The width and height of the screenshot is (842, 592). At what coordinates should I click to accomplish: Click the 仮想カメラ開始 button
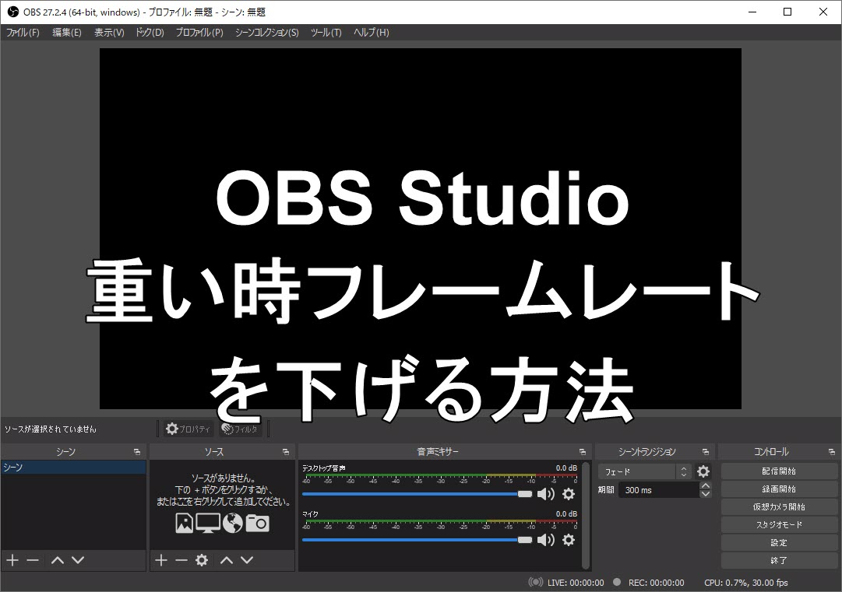tap(779, 506)
